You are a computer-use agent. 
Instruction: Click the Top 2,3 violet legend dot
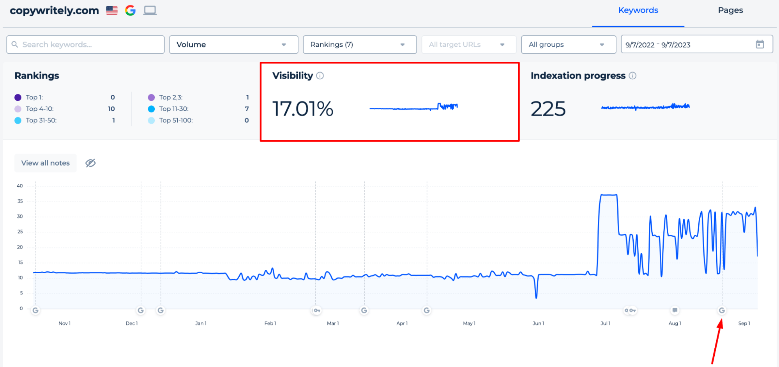(151, 97)
